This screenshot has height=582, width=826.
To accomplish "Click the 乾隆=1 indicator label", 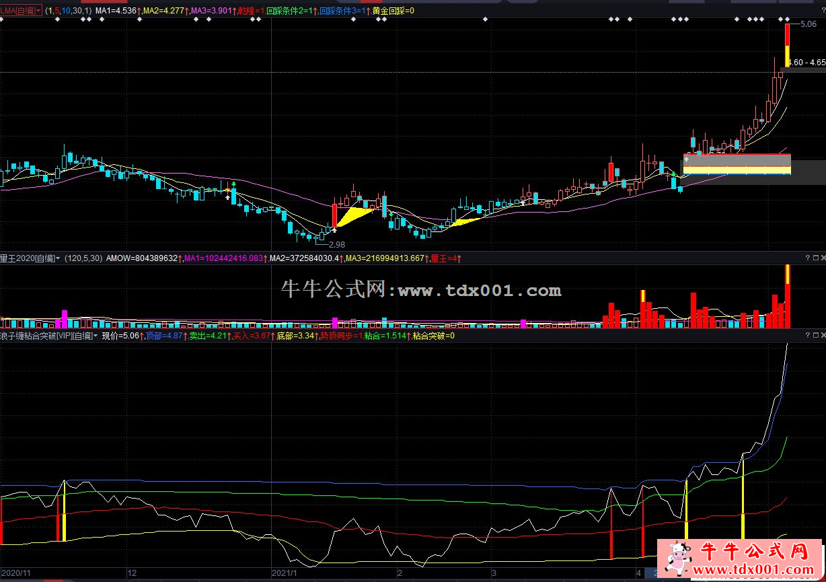I will [x=251, y=11].
